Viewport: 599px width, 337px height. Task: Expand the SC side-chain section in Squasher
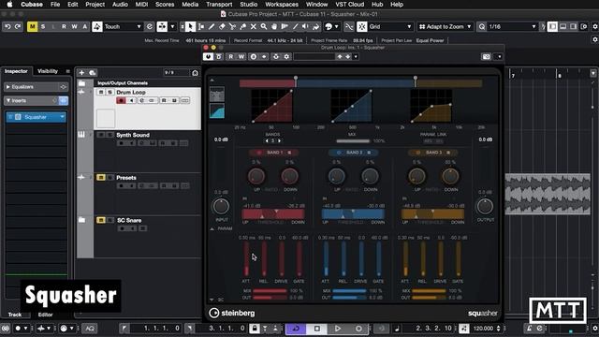(212, 300)
